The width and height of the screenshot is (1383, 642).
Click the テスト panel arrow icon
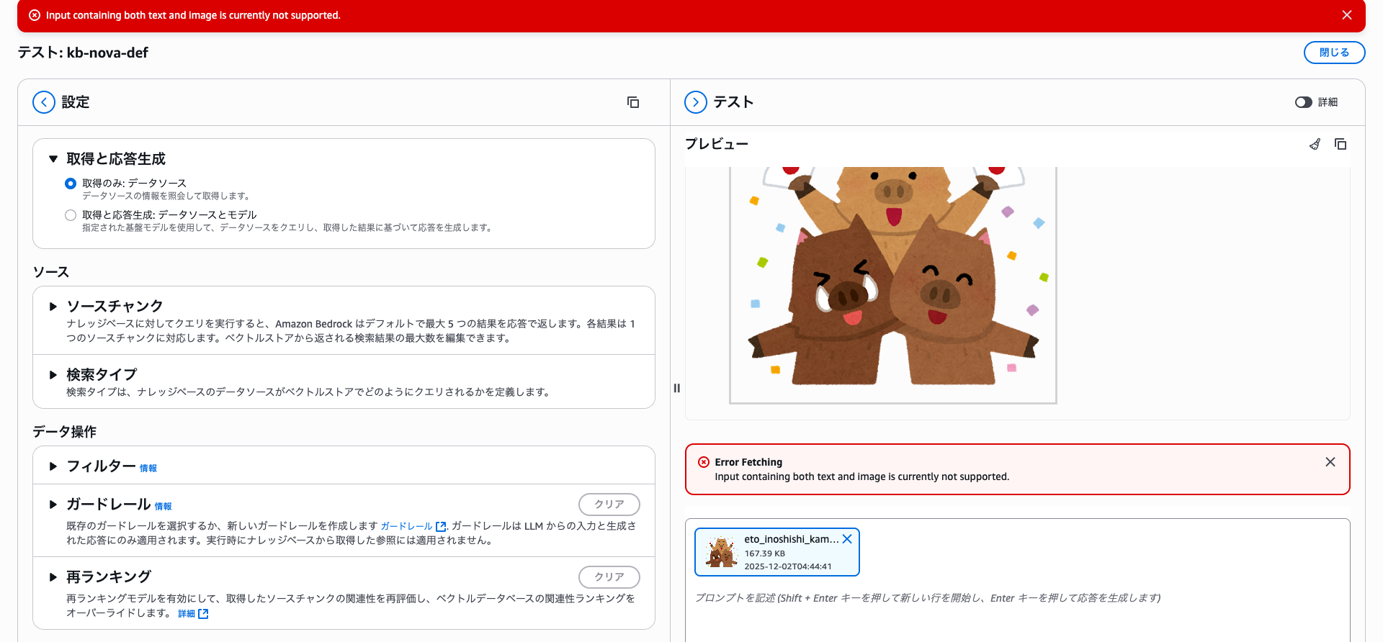tap(696, 102)
